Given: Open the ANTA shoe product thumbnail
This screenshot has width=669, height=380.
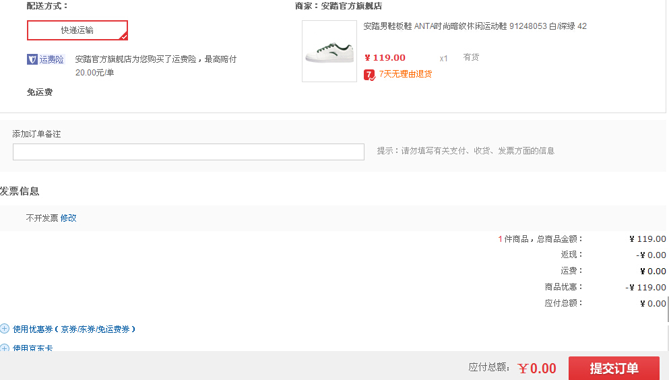Looking at the screenshot, I should pyautogui.click(x=329, y=51).
